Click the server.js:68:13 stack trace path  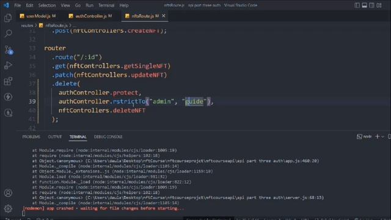pyautogui.click(x=205, y=197)
